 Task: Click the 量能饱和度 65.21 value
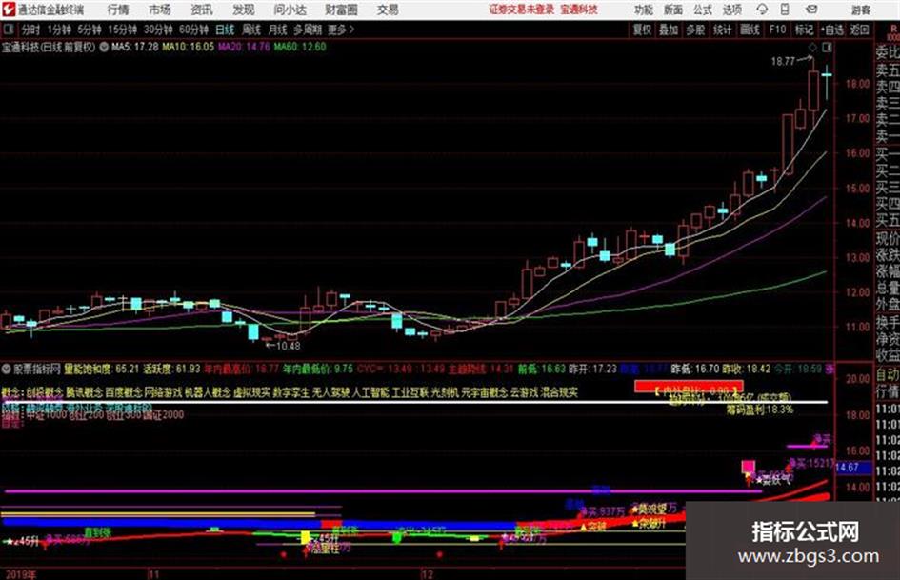coord(102,369)
